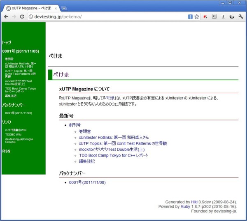The height and width of the screenshot is (221, 247).
Task: Open a new tab with the plus button
Action: (64, 8)
